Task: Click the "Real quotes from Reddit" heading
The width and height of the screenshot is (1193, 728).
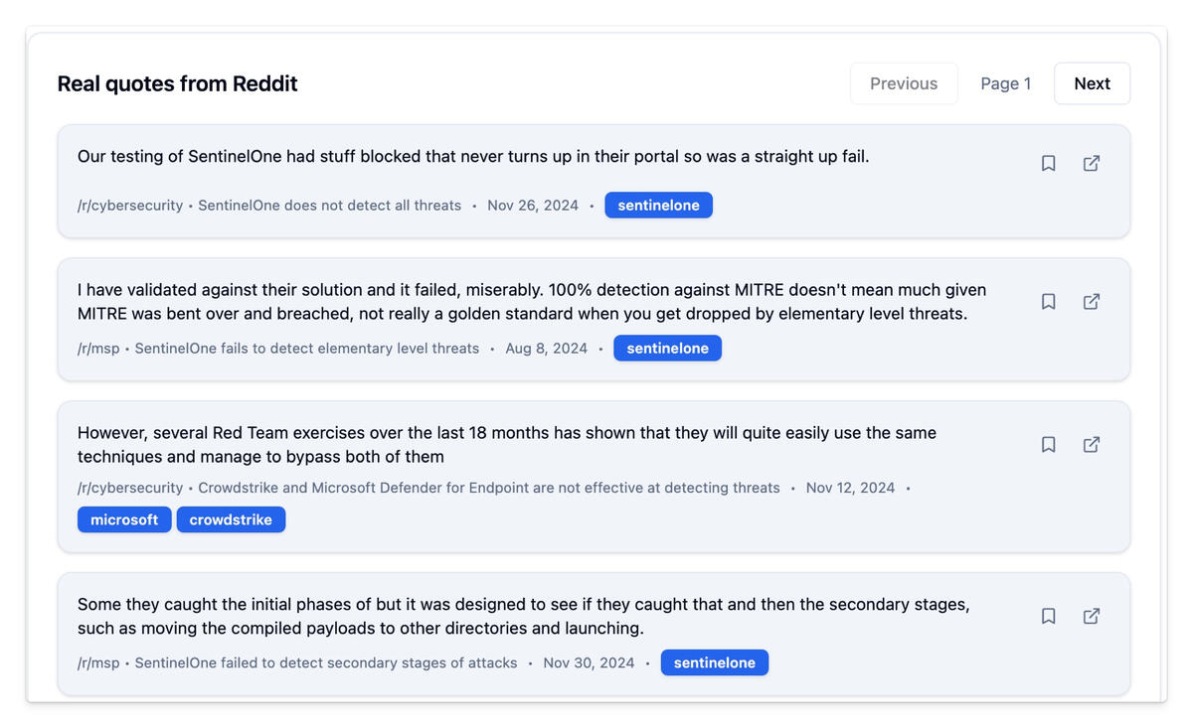Action: 177,83
